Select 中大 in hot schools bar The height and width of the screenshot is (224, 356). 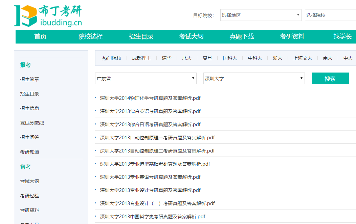tap(348, 58)
